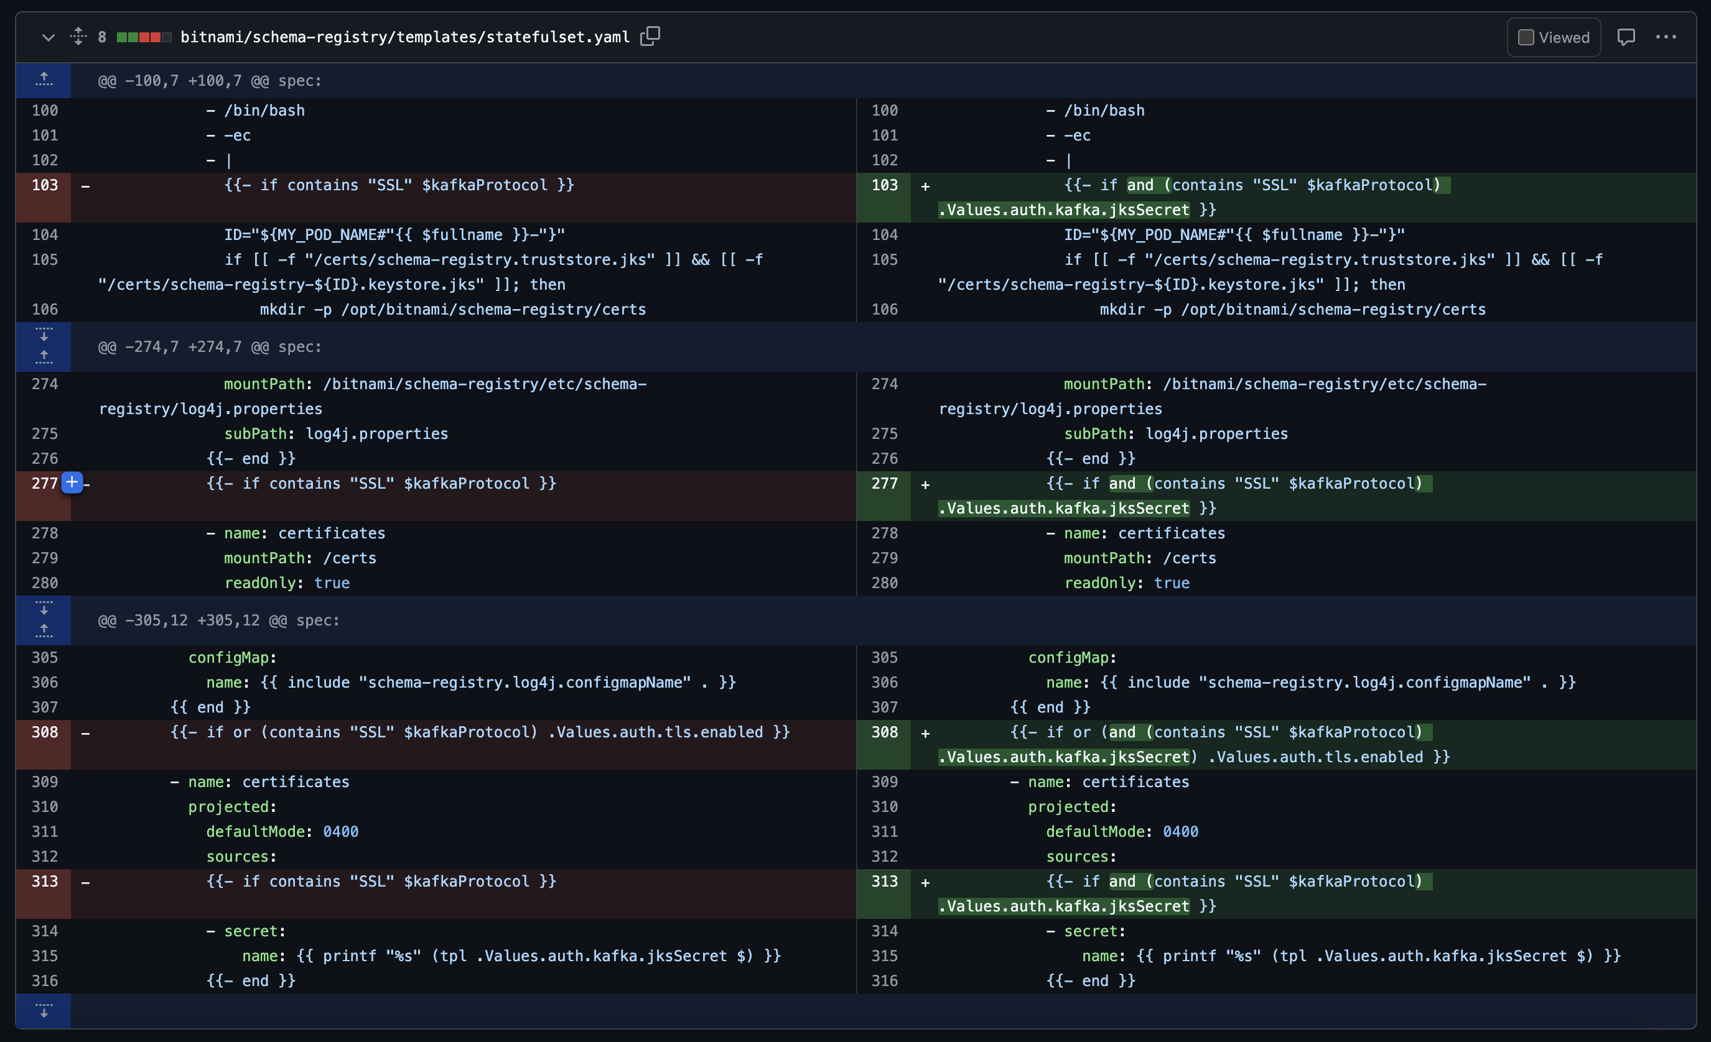Click the '@@ -274,7 +274,7 @@ spec:' hunk header
Screen dimensions: 1711x1042
tap(210, 347)
